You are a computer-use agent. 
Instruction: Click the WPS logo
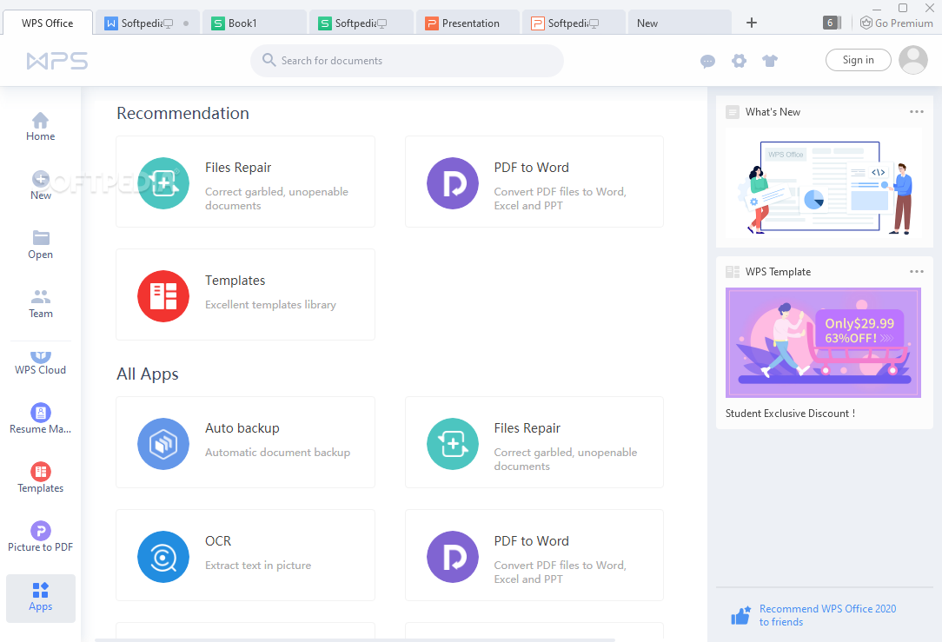[57, 61]
